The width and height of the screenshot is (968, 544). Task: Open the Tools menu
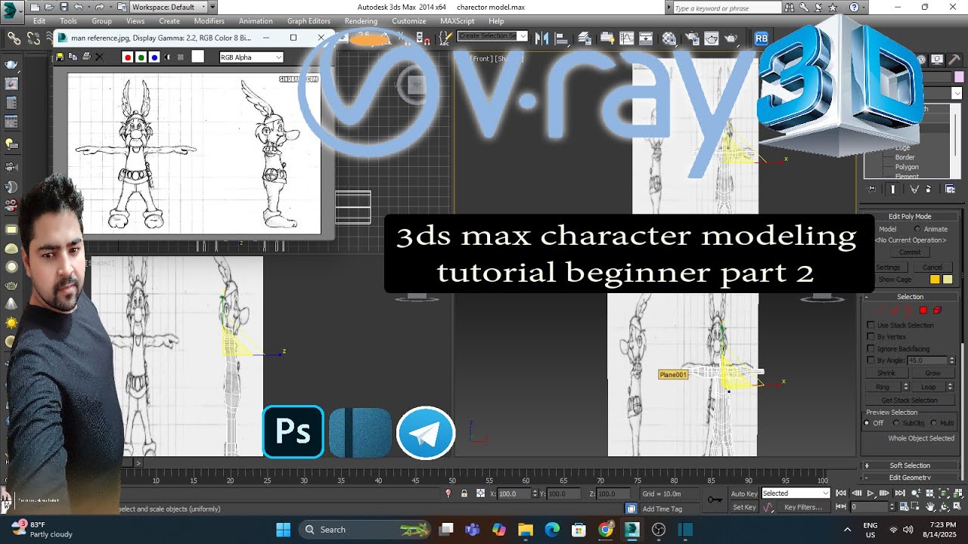[x=68, y=21]
